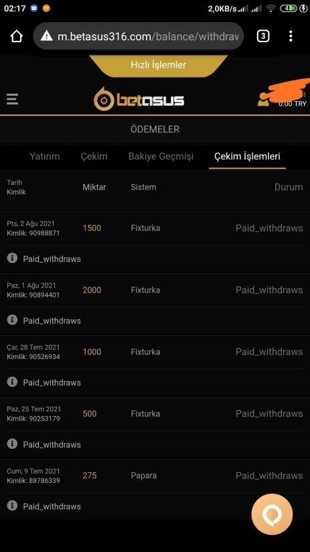The image size is (310, 552).
Task: Switch to the Yatırım tab
Action: (x=45, y=156)
